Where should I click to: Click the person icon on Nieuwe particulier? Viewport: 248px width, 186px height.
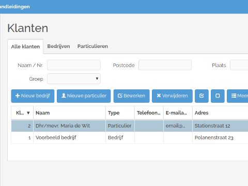[64, 96]
